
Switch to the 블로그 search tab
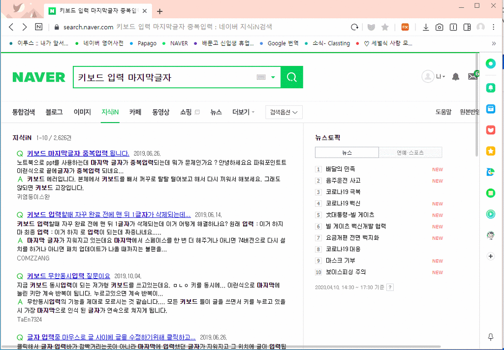coord(54,112)
